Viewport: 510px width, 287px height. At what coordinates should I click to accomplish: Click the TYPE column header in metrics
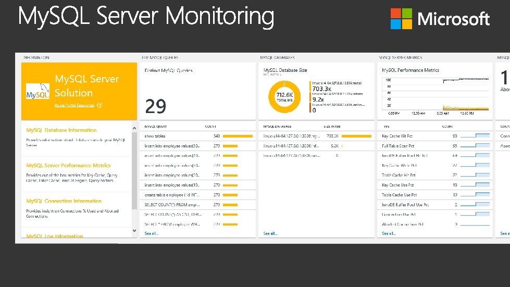(386, 127)
